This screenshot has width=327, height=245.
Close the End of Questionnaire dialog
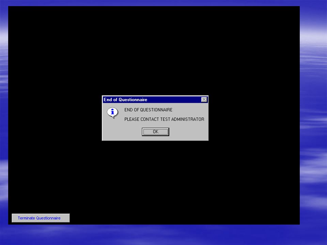coord(204,100)
